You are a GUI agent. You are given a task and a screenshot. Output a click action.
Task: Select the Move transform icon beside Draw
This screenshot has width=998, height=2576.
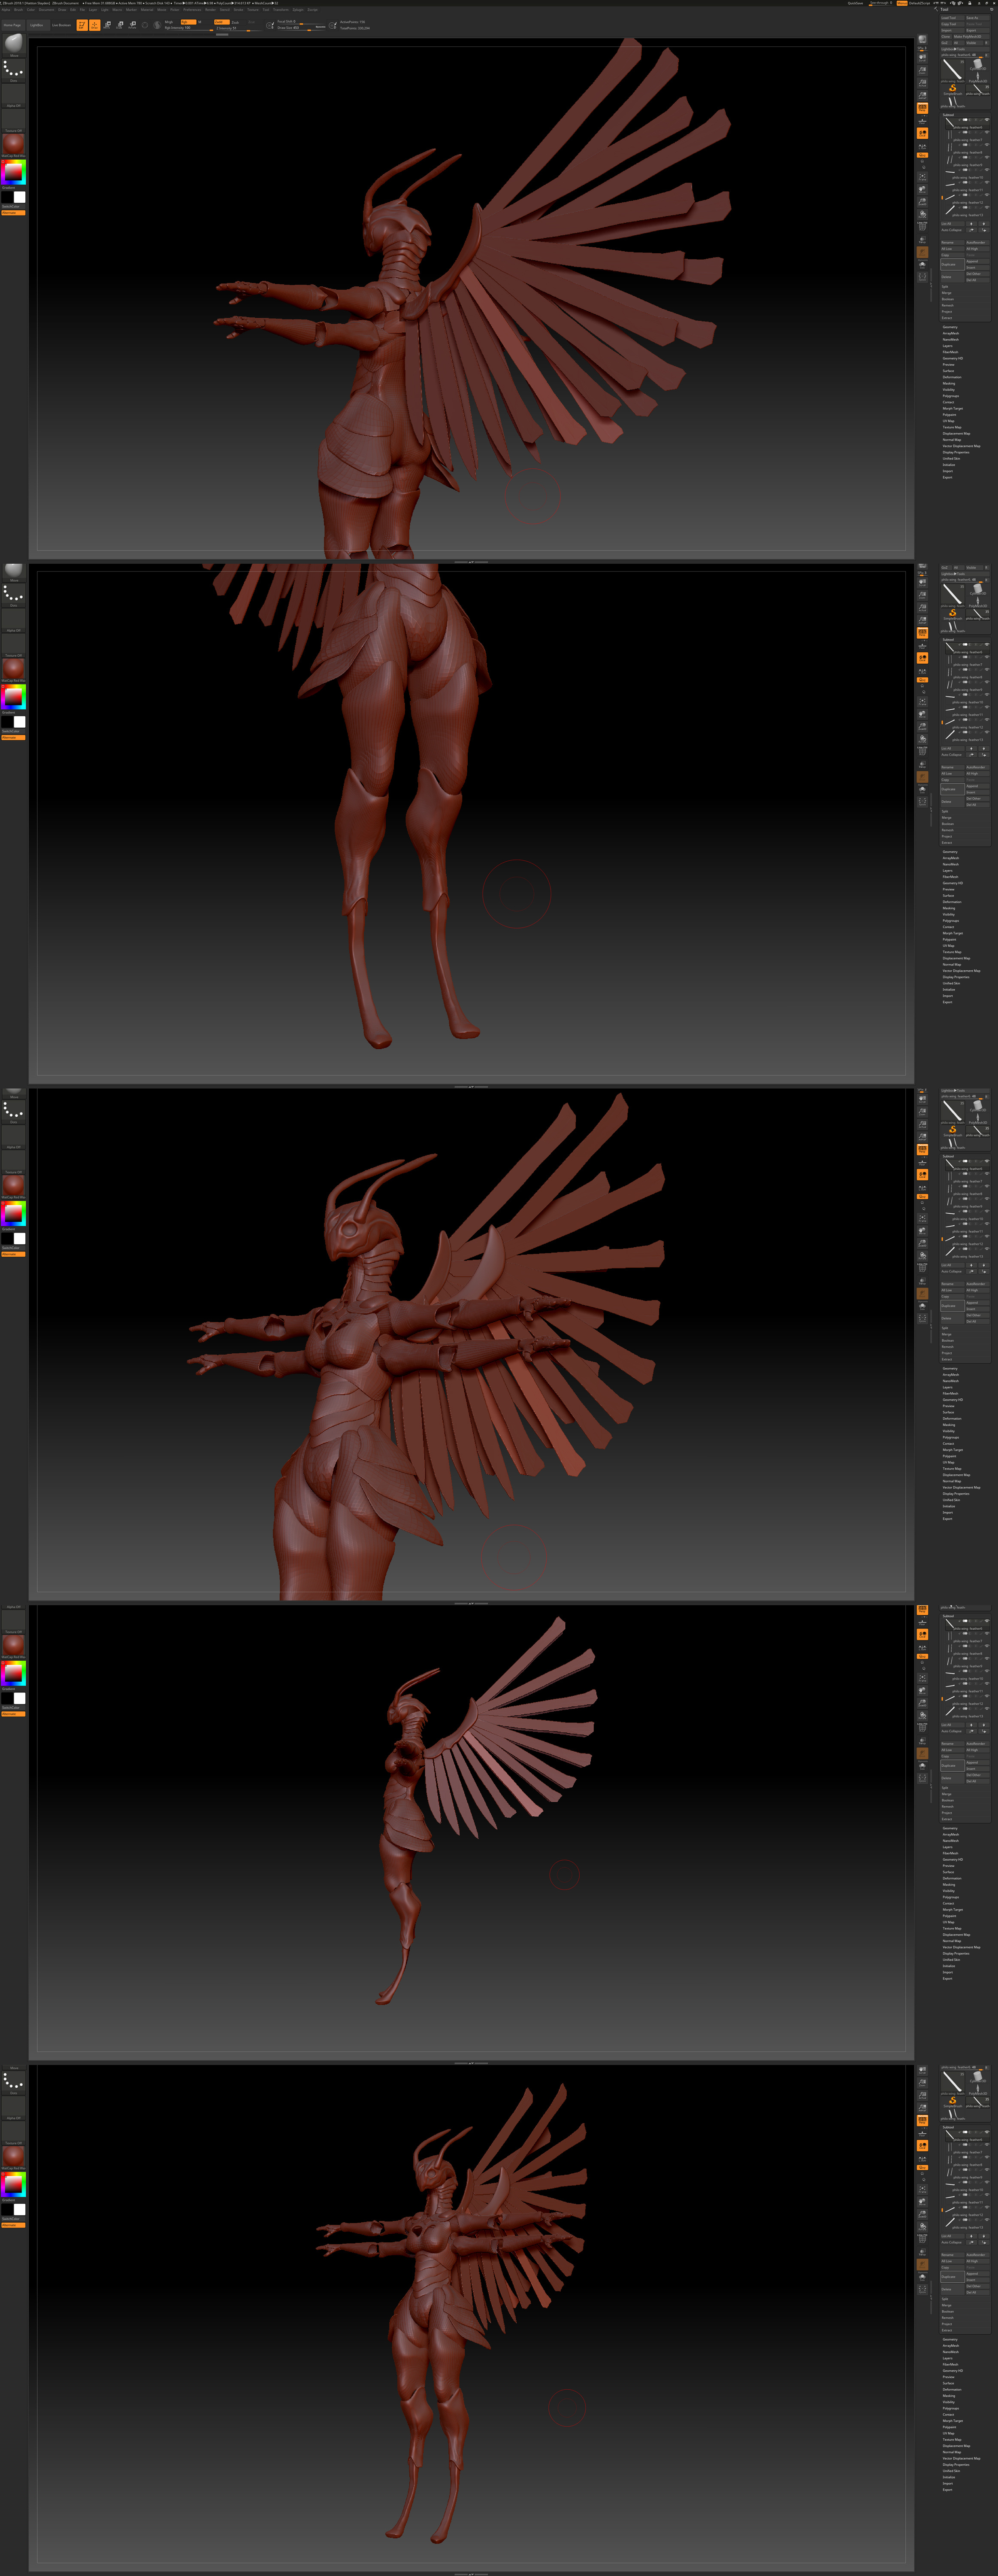tap(107, 25)
